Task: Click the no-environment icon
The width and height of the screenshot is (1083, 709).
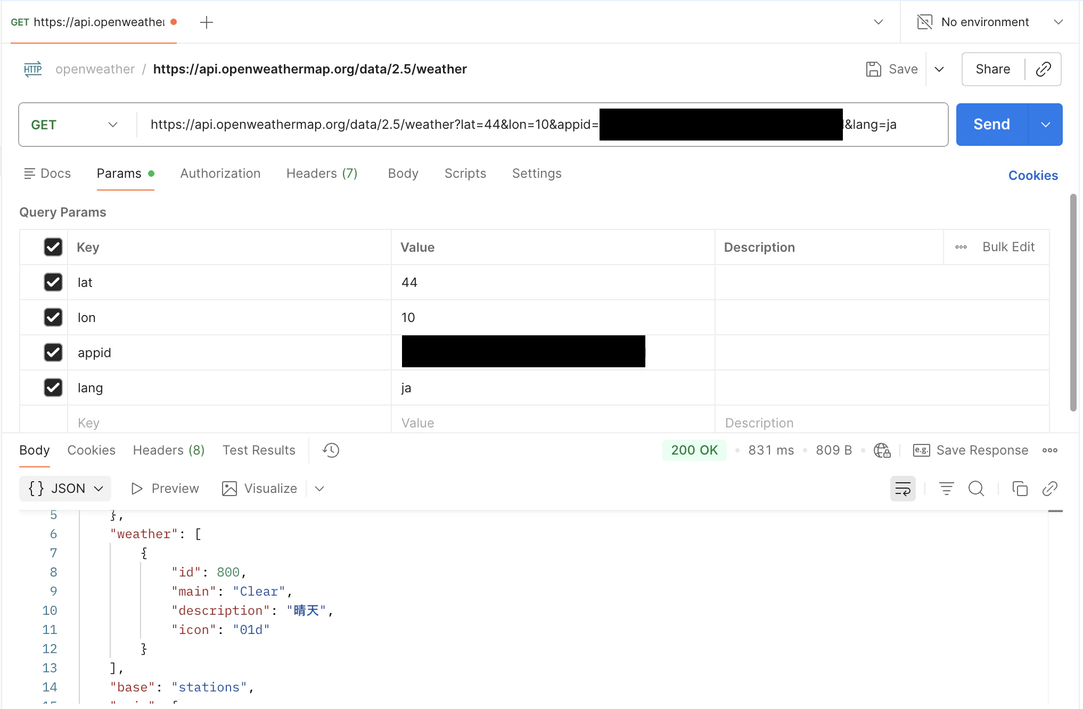Action: pyautogui.click(x=925, y=22)
